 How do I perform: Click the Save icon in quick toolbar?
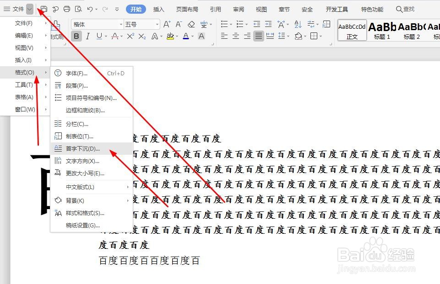44,9
